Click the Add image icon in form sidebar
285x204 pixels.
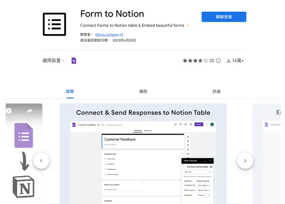pyautogui.click(x=188, y=150)
